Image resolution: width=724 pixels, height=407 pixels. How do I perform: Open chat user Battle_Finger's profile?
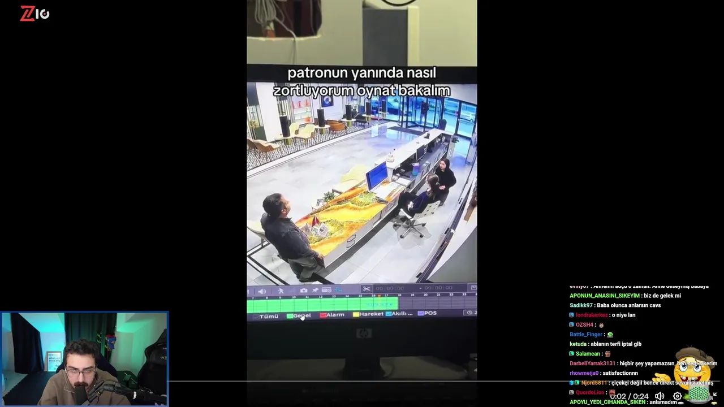[x=586, y=334]
